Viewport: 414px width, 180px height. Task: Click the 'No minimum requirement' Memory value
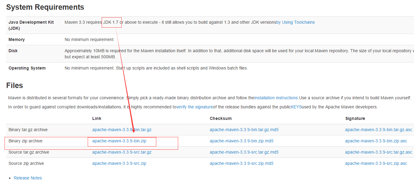(x=89, y=39)
